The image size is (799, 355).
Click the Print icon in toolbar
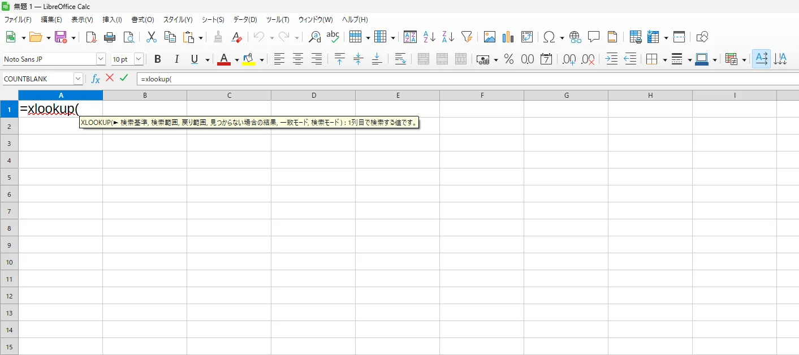(110, 37)
